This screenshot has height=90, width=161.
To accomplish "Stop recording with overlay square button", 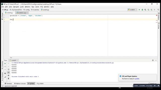I will click(158, 85).
